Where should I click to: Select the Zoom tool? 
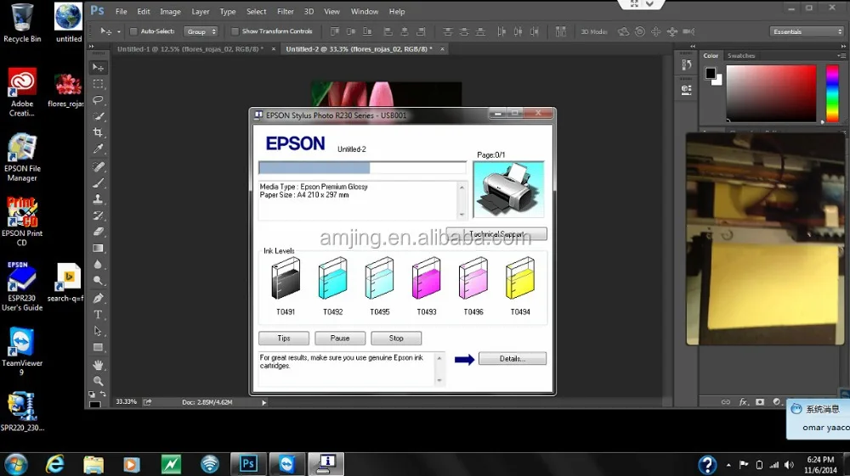(x=98, y=381)
